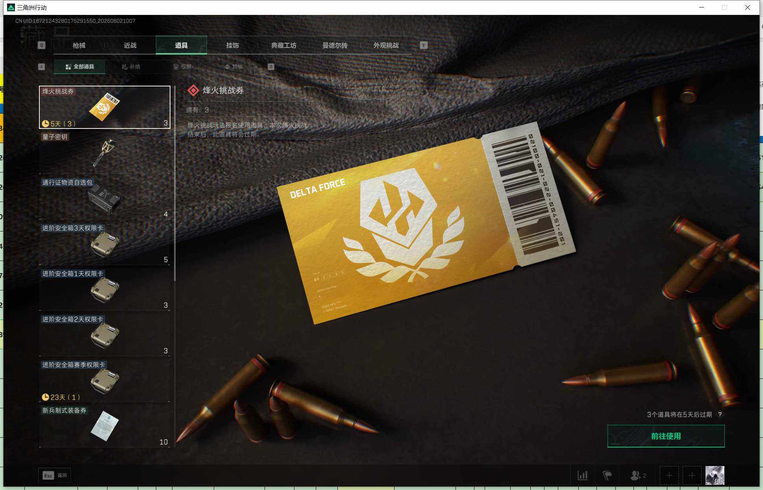Viewport: 763px width, 490px height.
Task: Open the friends icon showing 2
Action: coord(638,475)
